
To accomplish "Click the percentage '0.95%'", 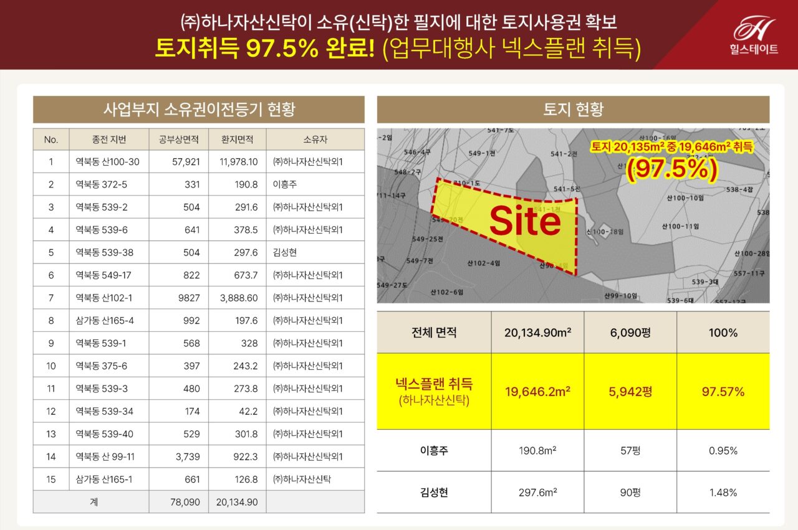I will click(723, 450).
